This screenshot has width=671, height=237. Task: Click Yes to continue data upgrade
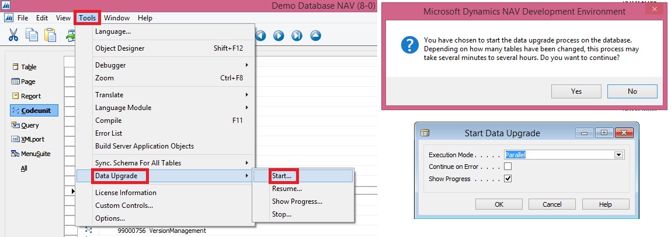(x=576, y=91)
